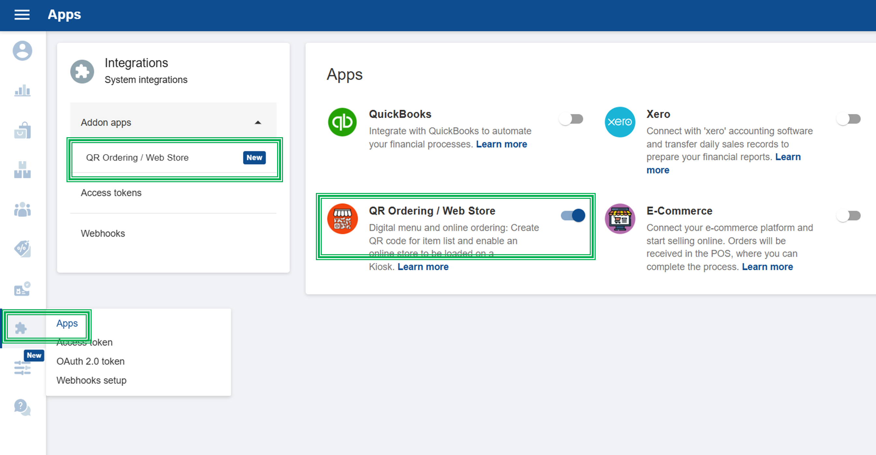Open the settings sliders sidebar icon
The height and width of the screenshot is (455, 876).
coord(22,368)
